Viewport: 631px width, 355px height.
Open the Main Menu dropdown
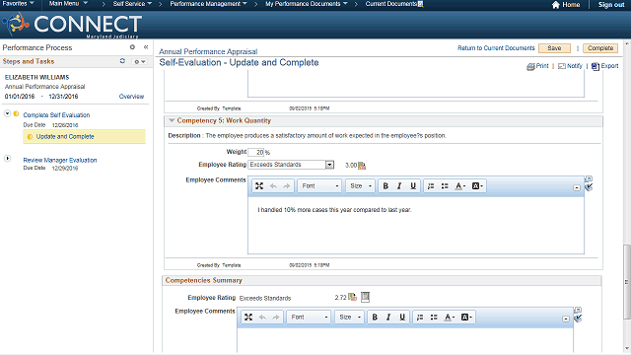click(x=68, y=4)
